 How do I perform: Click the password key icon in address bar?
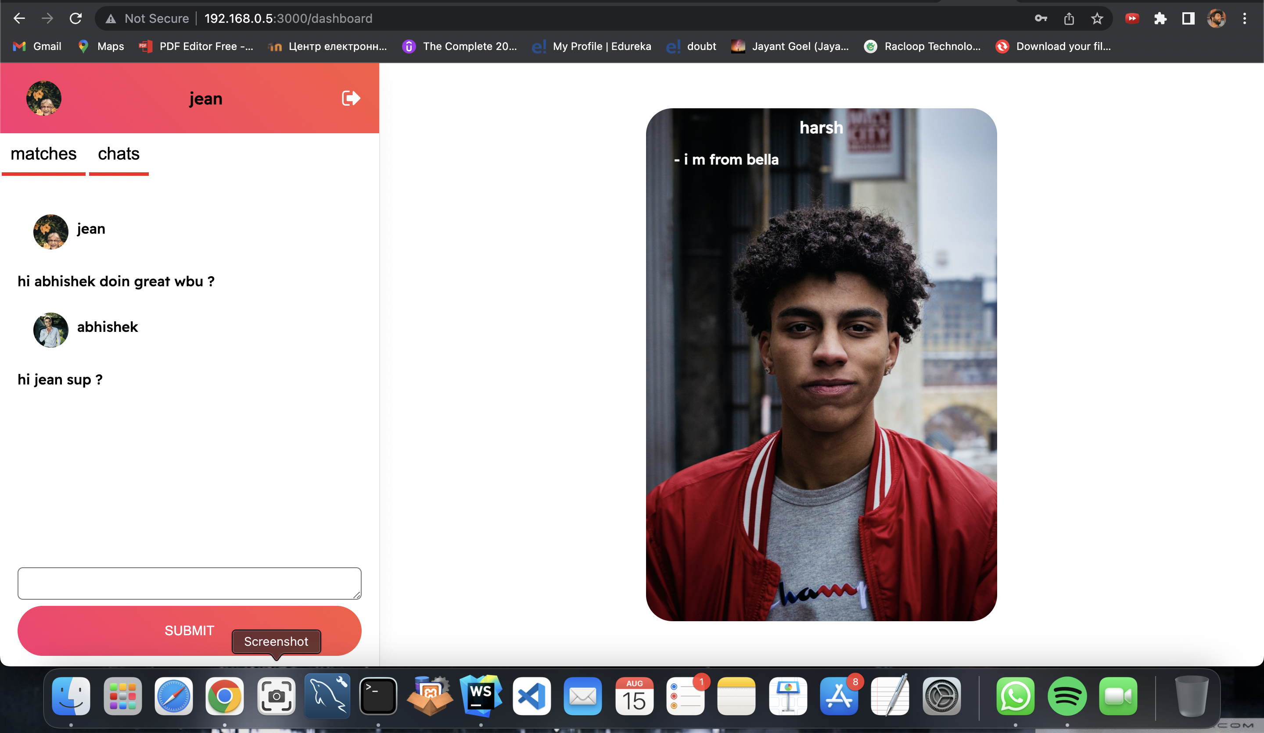tap(1041, 18)
